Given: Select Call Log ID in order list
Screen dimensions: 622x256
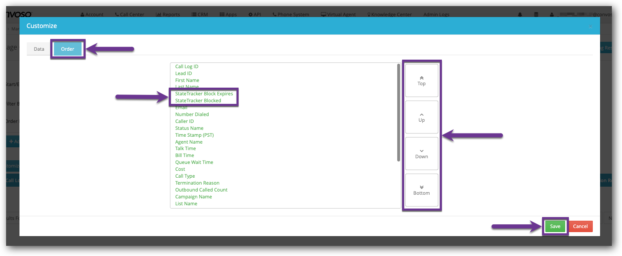Looking at the screenshot, I should (x=187, y=67).
